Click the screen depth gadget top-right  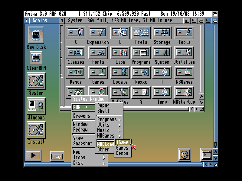(x=215, y=14)
